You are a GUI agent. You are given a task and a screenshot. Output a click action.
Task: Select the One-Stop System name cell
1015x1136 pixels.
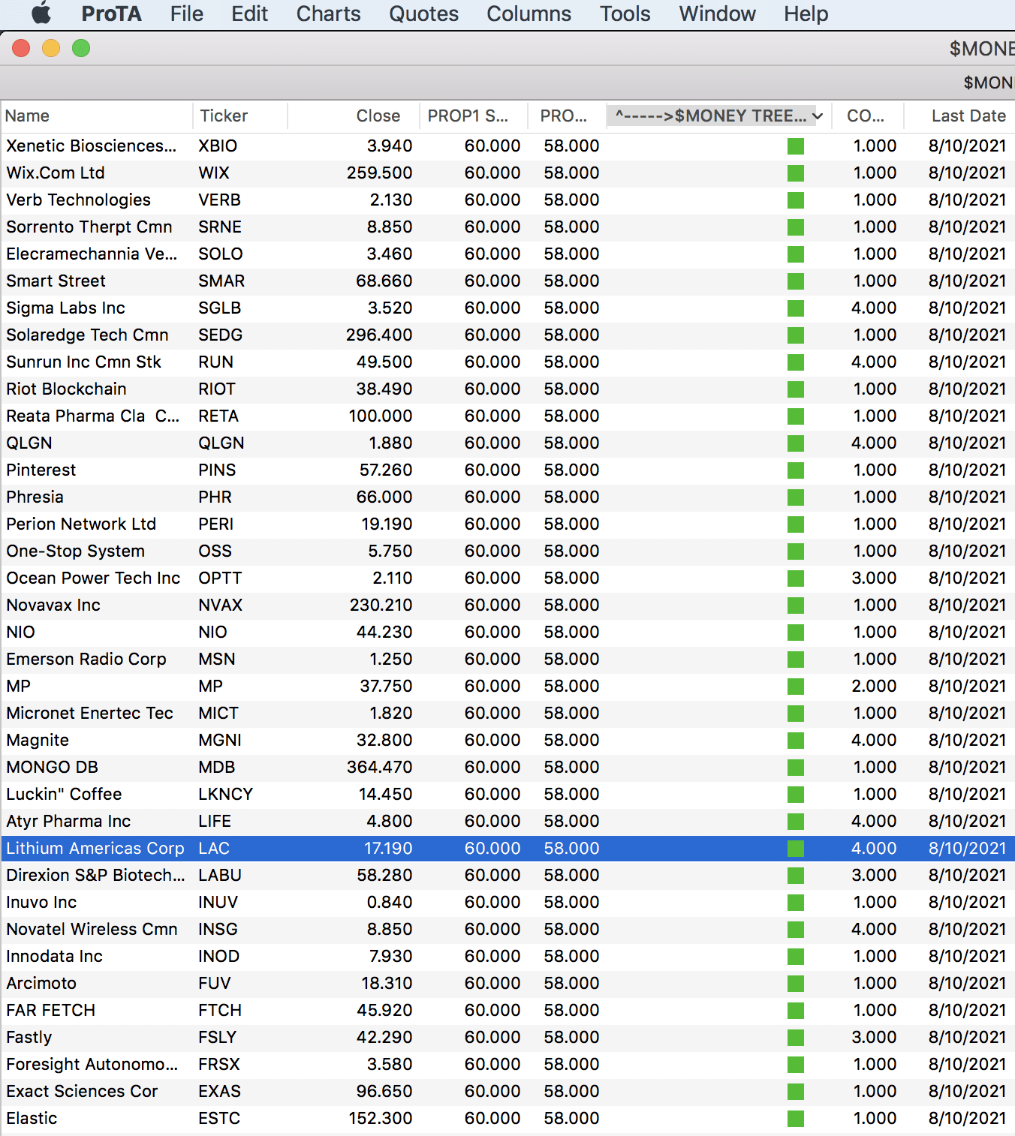coord(75,551)
